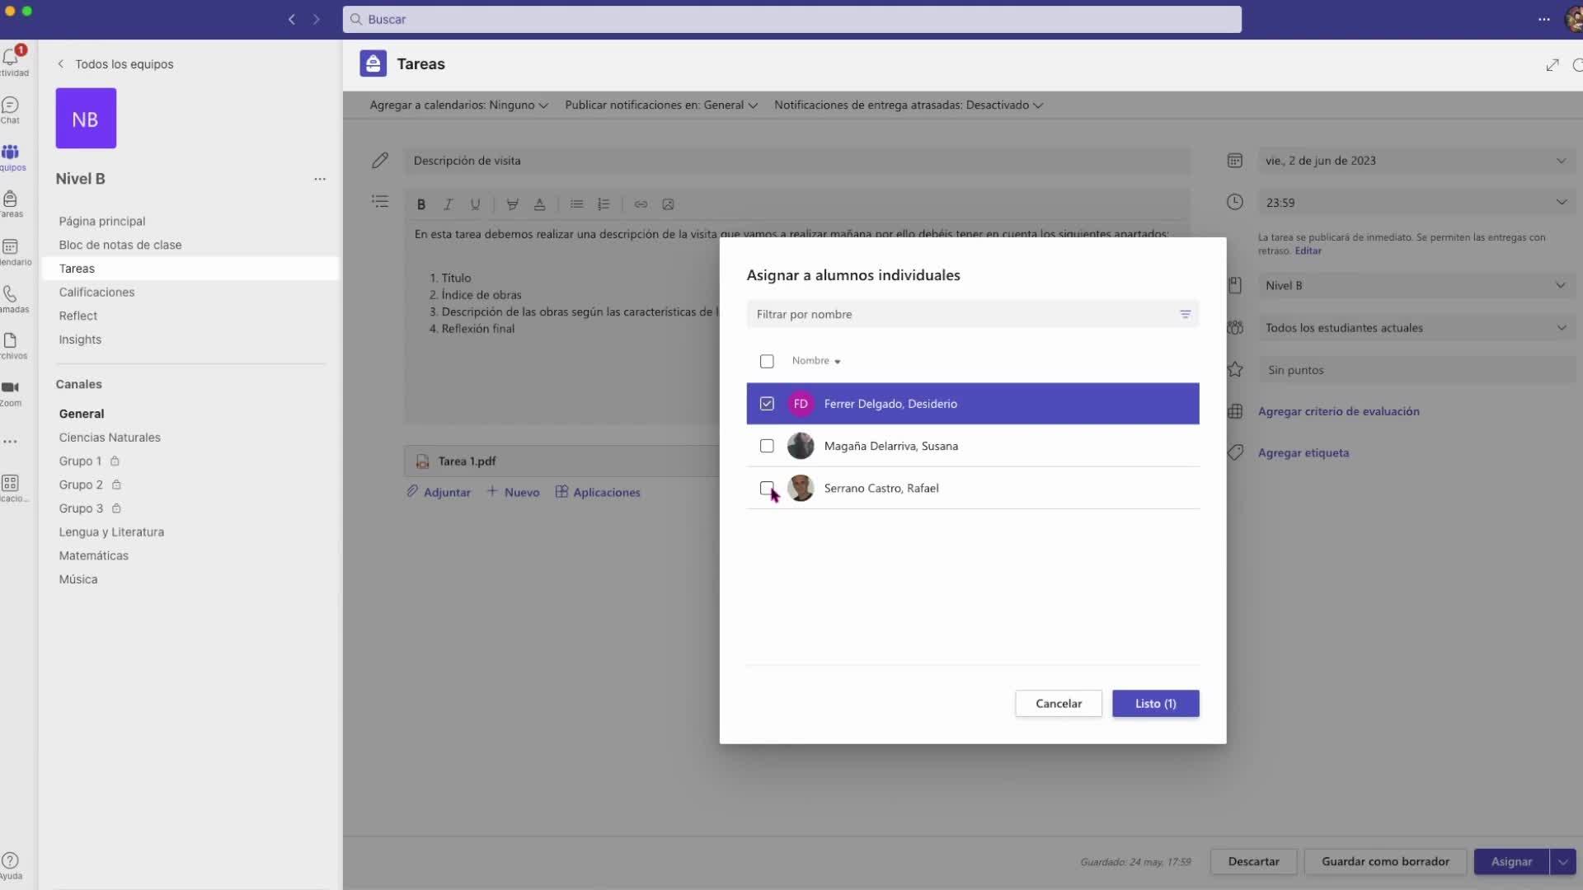Select the Ciencias Naturales channel
The width and height of the screenshot is (1583, 890).
(x=110, y=438)
